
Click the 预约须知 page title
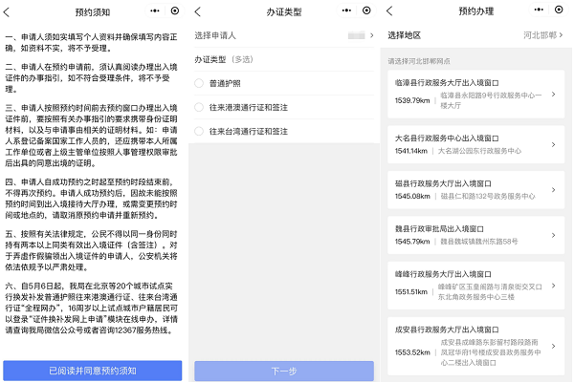point(93,12)
